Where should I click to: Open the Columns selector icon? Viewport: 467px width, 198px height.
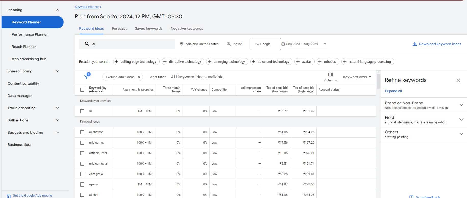coord(331,75)
